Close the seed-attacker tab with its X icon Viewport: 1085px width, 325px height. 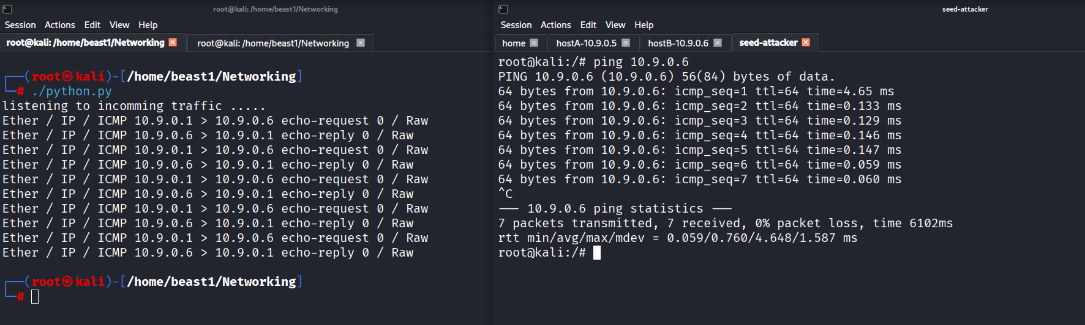806,42
